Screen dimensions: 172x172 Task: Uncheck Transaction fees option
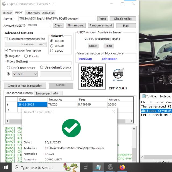pyautogui.click(x=6, y=51)
